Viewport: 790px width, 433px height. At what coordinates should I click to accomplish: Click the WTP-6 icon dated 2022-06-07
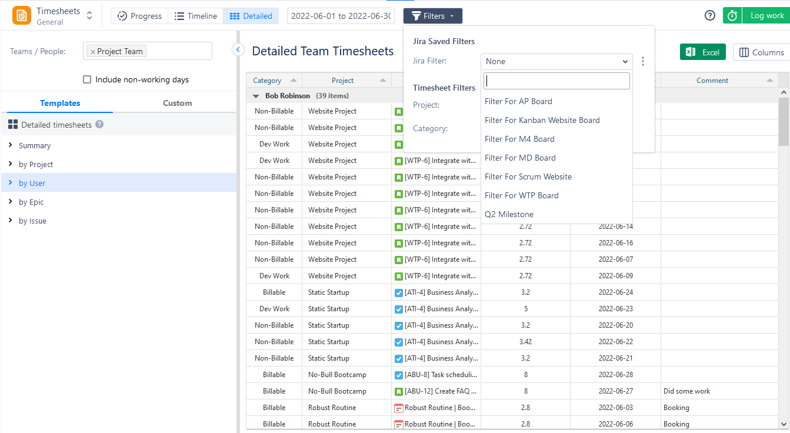pyautogui.click(x=399, y=259)
